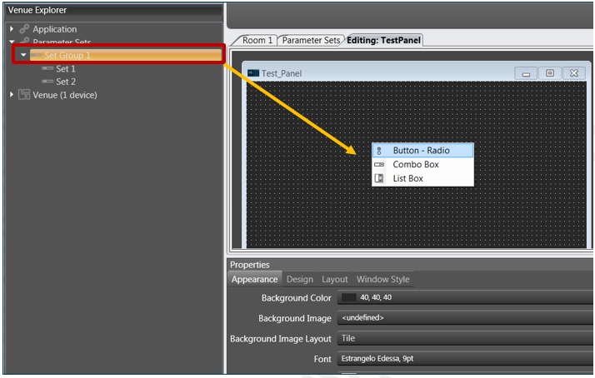
Task: Click the radio button menu icon
Action: [379, 151]
